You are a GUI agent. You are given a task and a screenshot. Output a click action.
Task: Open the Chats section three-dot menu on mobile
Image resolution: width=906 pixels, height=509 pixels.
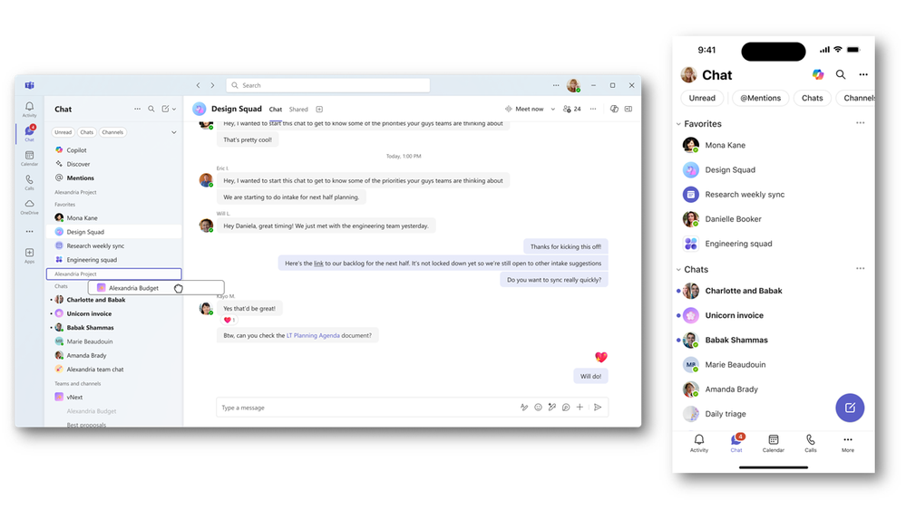[861, 268]
